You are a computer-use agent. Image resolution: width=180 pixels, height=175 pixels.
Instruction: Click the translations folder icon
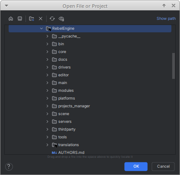(54, 145)
